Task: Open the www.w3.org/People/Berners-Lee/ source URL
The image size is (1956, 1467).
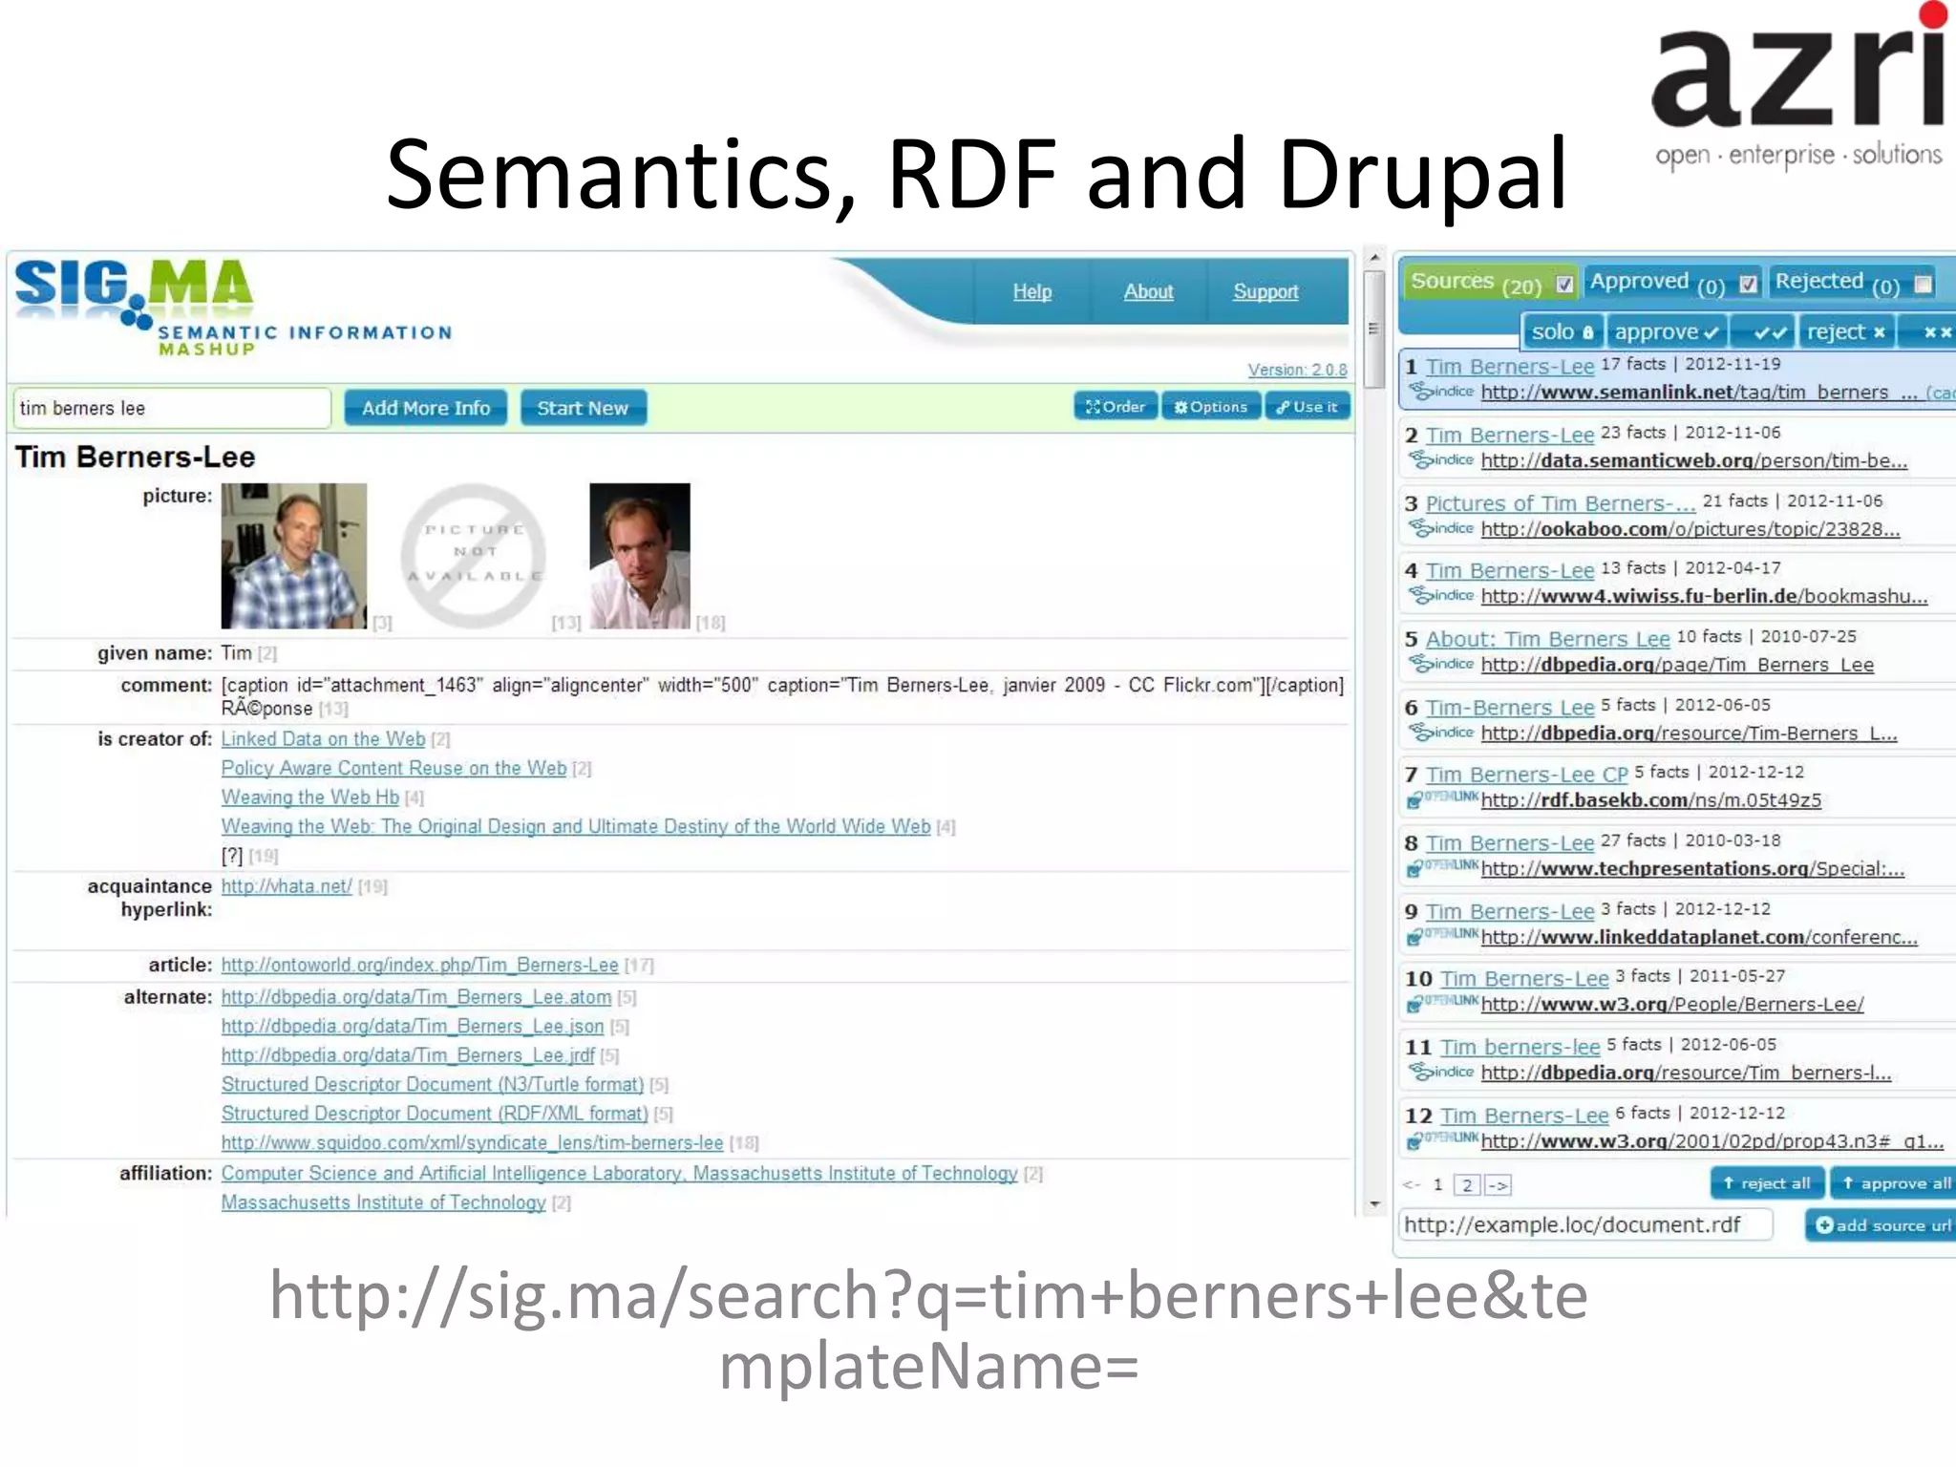Action: pyautogui.click(x=1672, y=1005)
